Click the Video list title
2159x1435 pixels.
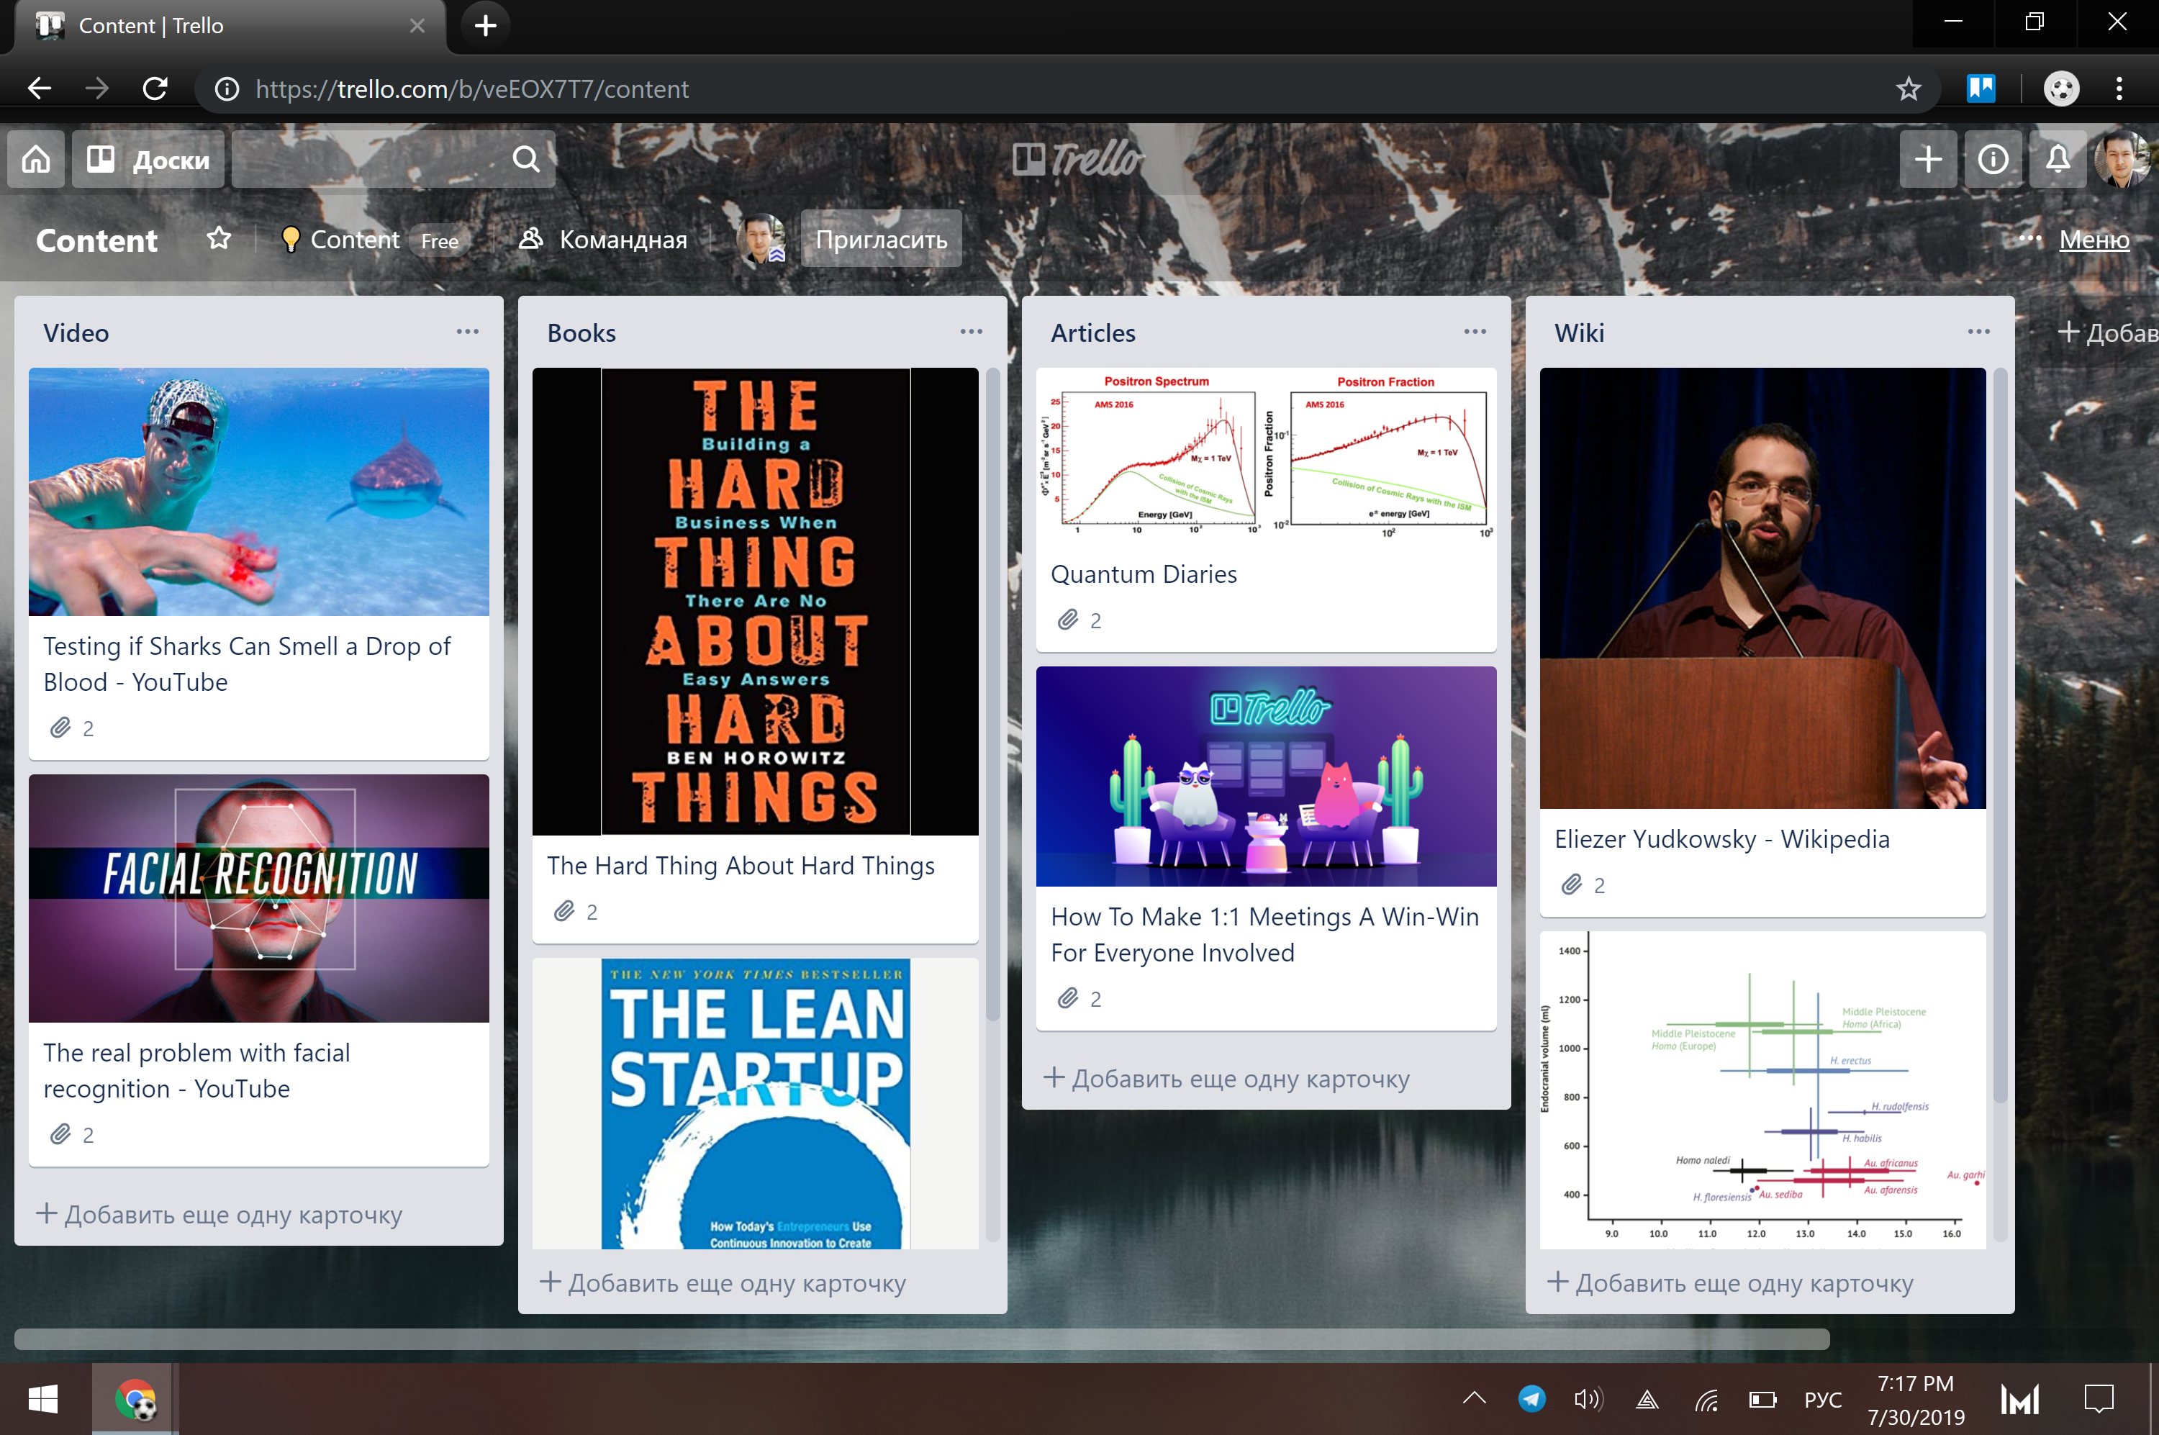click(x=76, y=333)
